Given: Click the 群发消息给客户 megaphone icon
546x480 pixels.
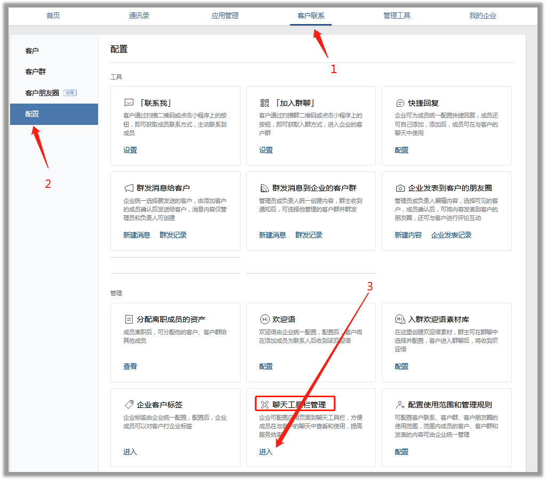Looking at the screenshot, I should pos(129,188).
